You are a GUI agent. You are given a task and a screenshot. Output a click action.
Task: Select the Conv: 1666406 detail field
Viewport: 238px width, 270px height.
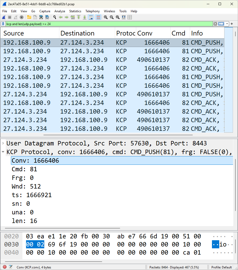pos(122,161)
